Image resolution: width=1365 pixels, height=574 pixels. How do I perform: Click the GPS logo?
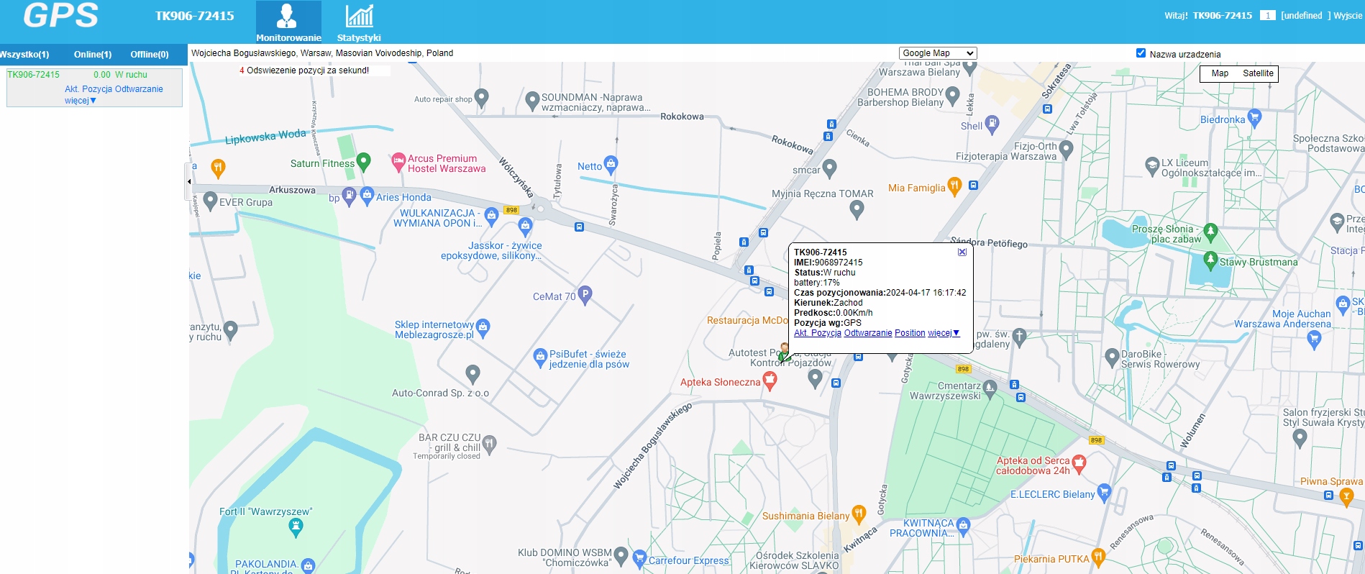point(60,15)
